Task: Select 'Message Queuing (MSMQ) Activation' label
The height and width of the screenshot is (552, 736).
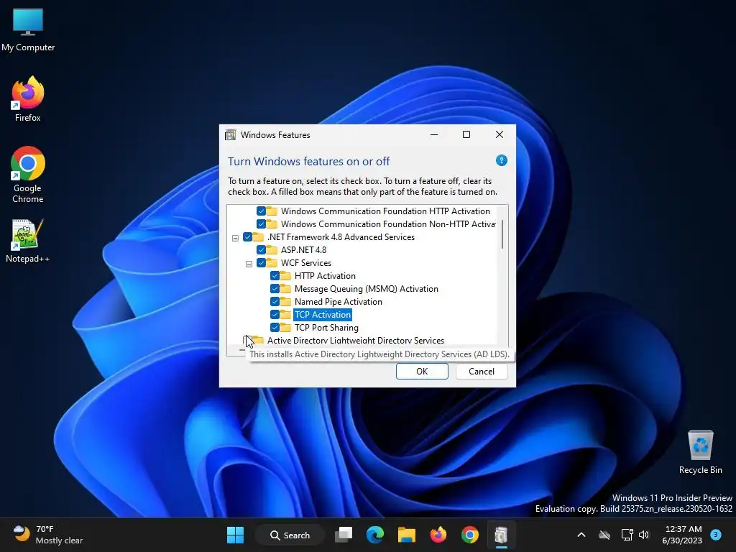Action: coord(367,289)
